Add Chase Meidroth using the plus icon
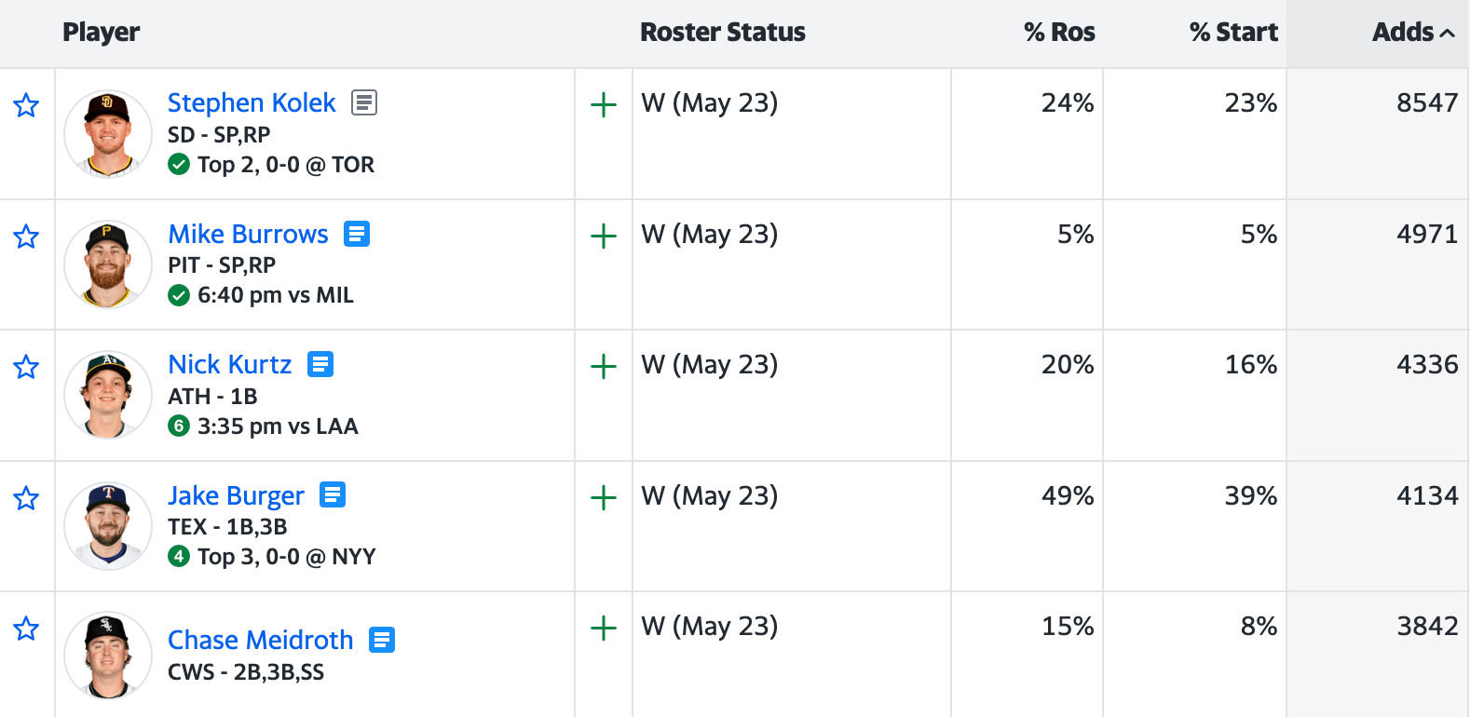The width and height of the screenshot is (1470, 717). click(604, 629)
